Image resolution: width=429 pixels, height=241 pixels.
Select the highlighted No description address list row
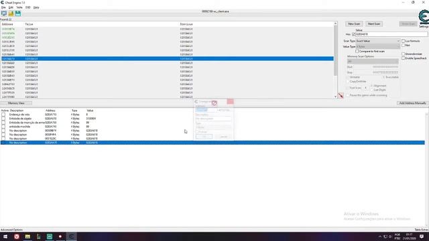212,143
